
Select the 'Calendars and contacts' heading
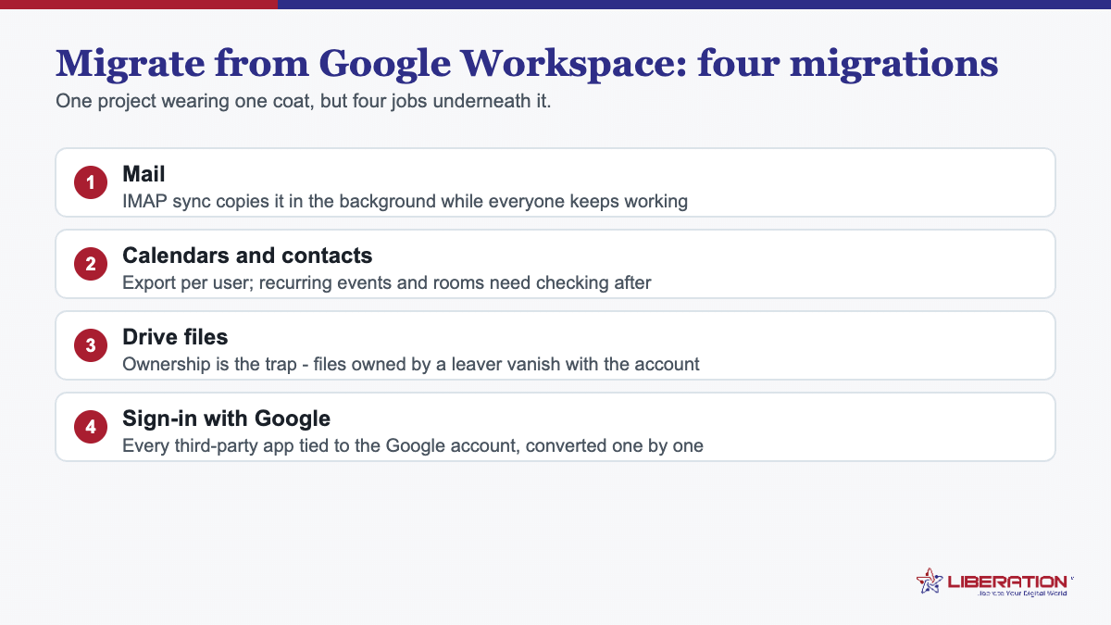tap(247, 255)
